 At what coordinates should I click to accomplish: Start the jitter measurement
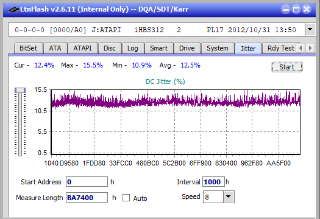[x=286, y=67]
